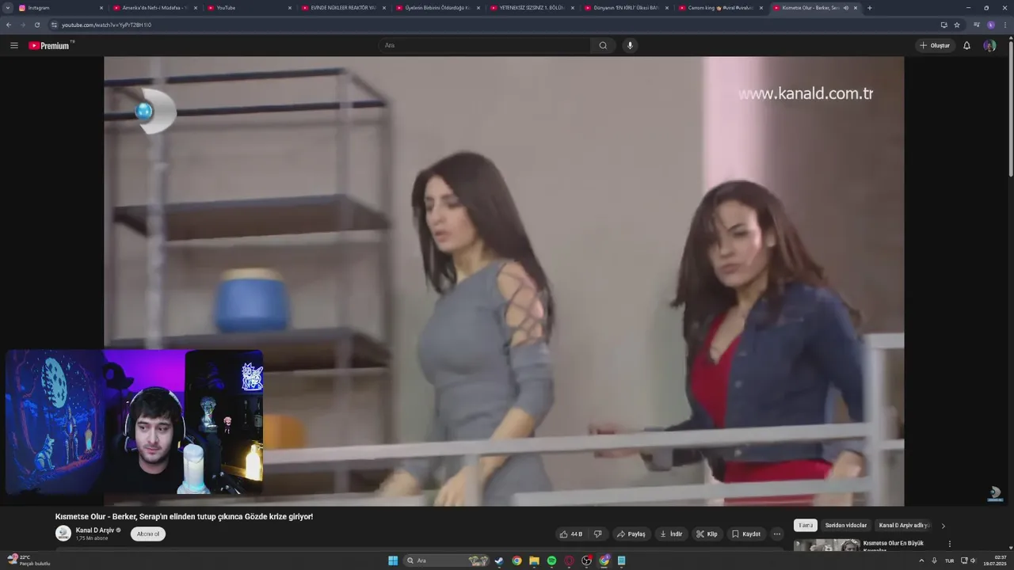Image resolution: width=1014 pixels, height=570 pixels.
Task: Open the tab search dropdown arrow
Action: [x=8, y=8]
